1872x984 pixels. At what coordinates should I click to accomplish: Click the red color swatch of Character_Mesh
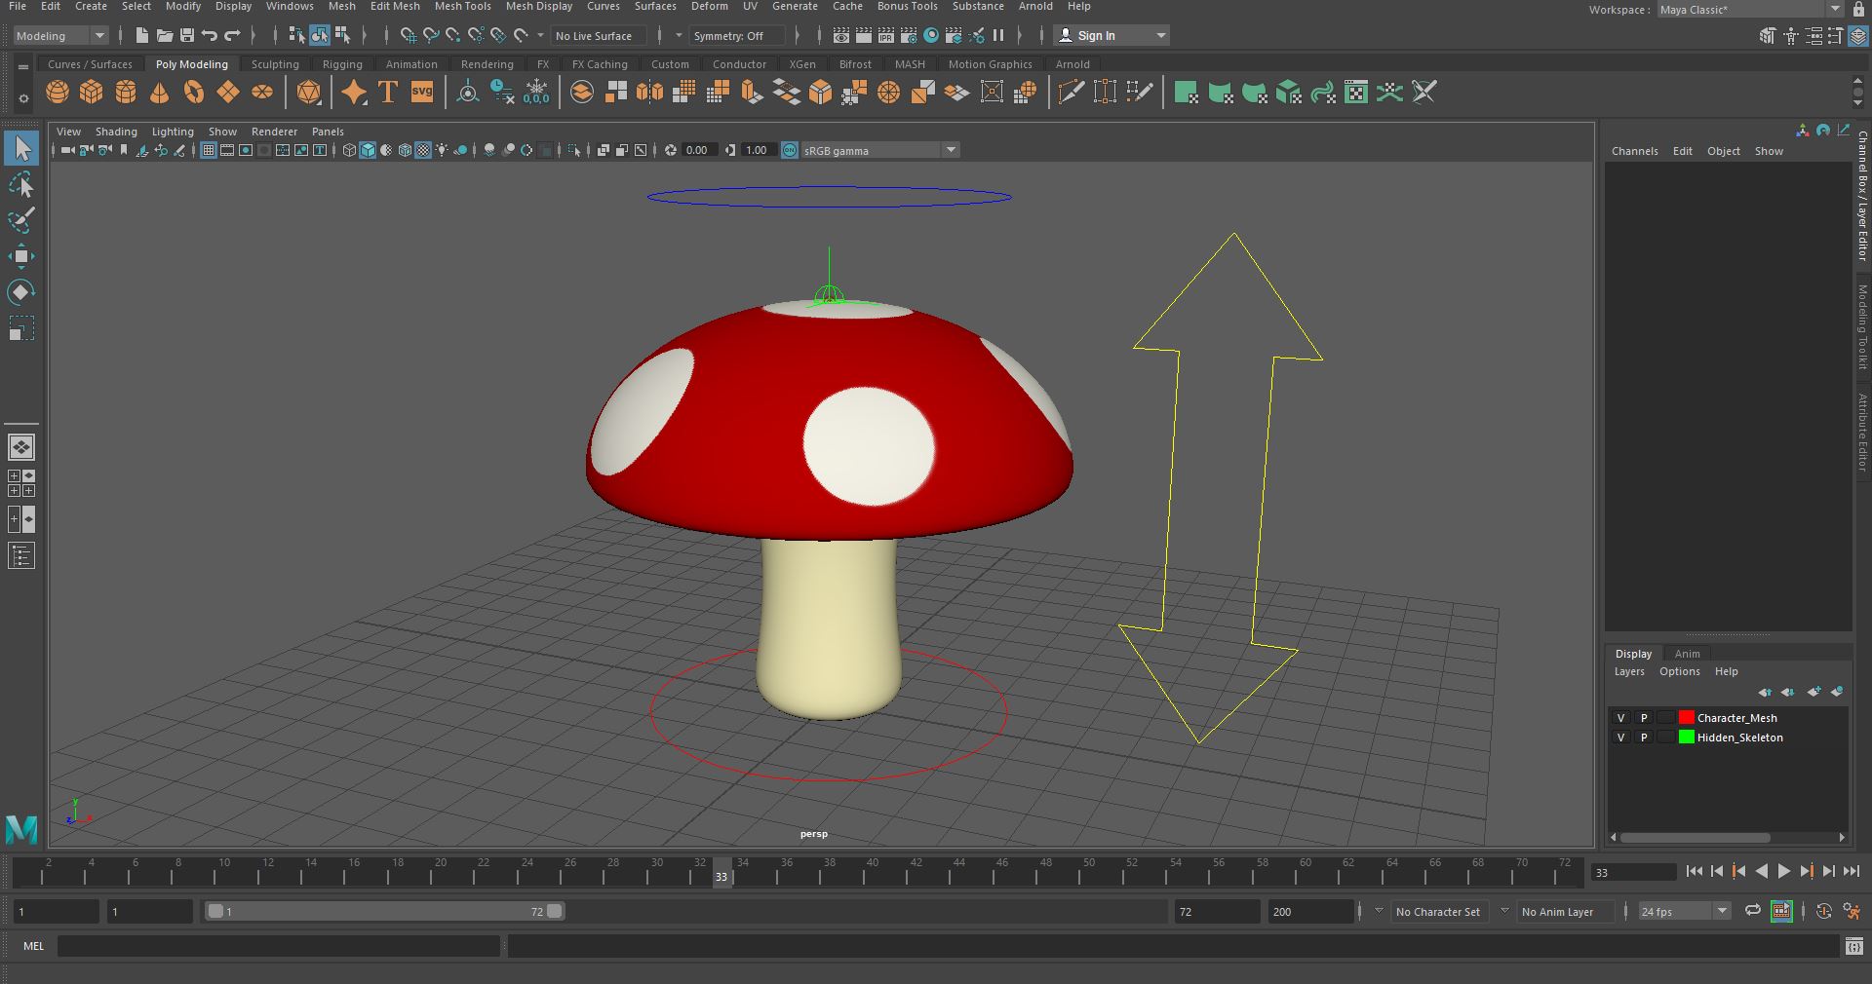click(1686, 718)
